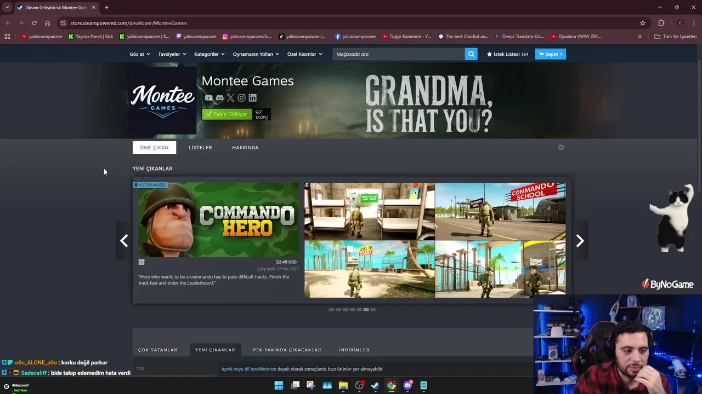The image size is (702, 394).
Task: Open Steam from the taskbar
Action: click(x=375, y=385)
